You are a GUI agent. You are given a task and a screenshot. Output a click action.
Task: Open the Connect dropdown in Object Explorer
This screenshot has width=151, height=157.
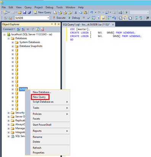tap(9, 29)
